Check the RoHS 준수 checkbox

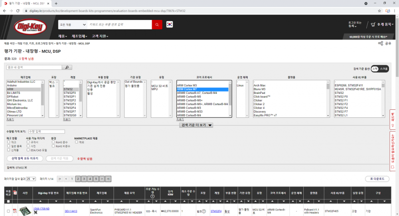click(x=53, y=142)
